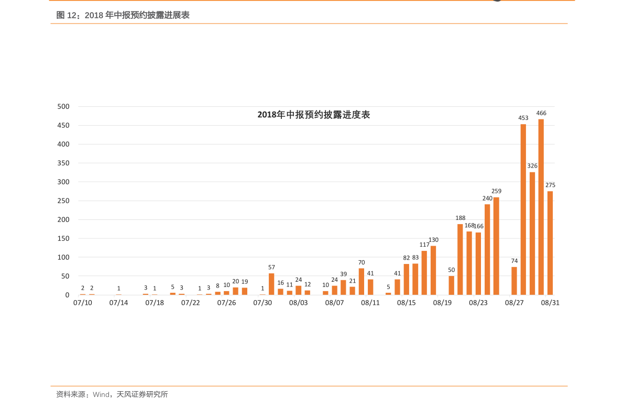
Task: Click the data label 117
Action: point(424,245)
